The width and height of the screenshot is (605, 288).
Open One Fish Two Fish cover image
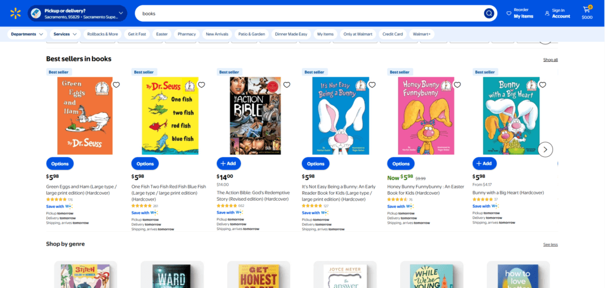[170, 116]
